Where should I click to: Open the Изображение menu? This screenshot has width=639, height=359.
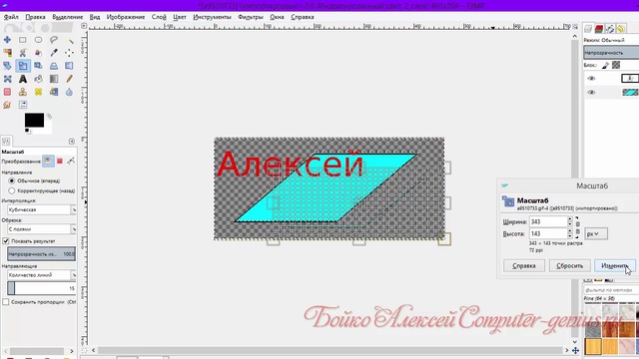pos(126,17)
